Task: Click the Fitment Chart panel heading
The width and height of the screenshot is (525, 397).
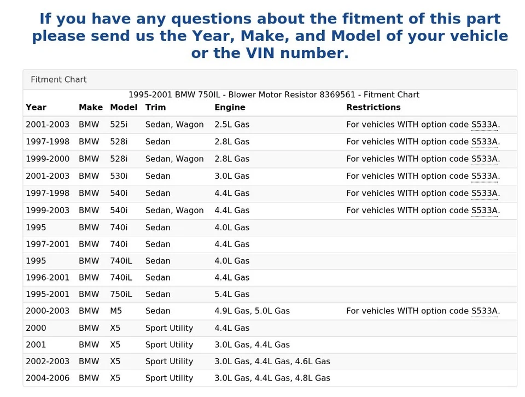Action: point(59,80)
